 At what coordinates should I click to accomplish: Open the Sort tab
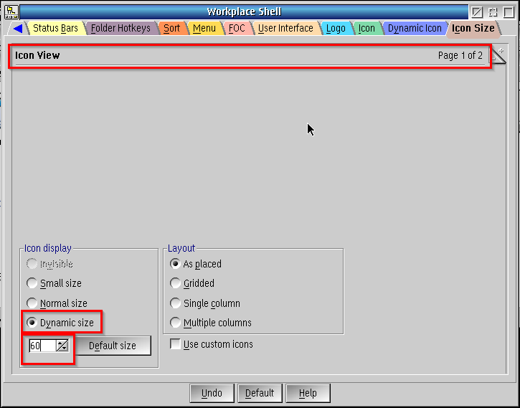[172, 29]
